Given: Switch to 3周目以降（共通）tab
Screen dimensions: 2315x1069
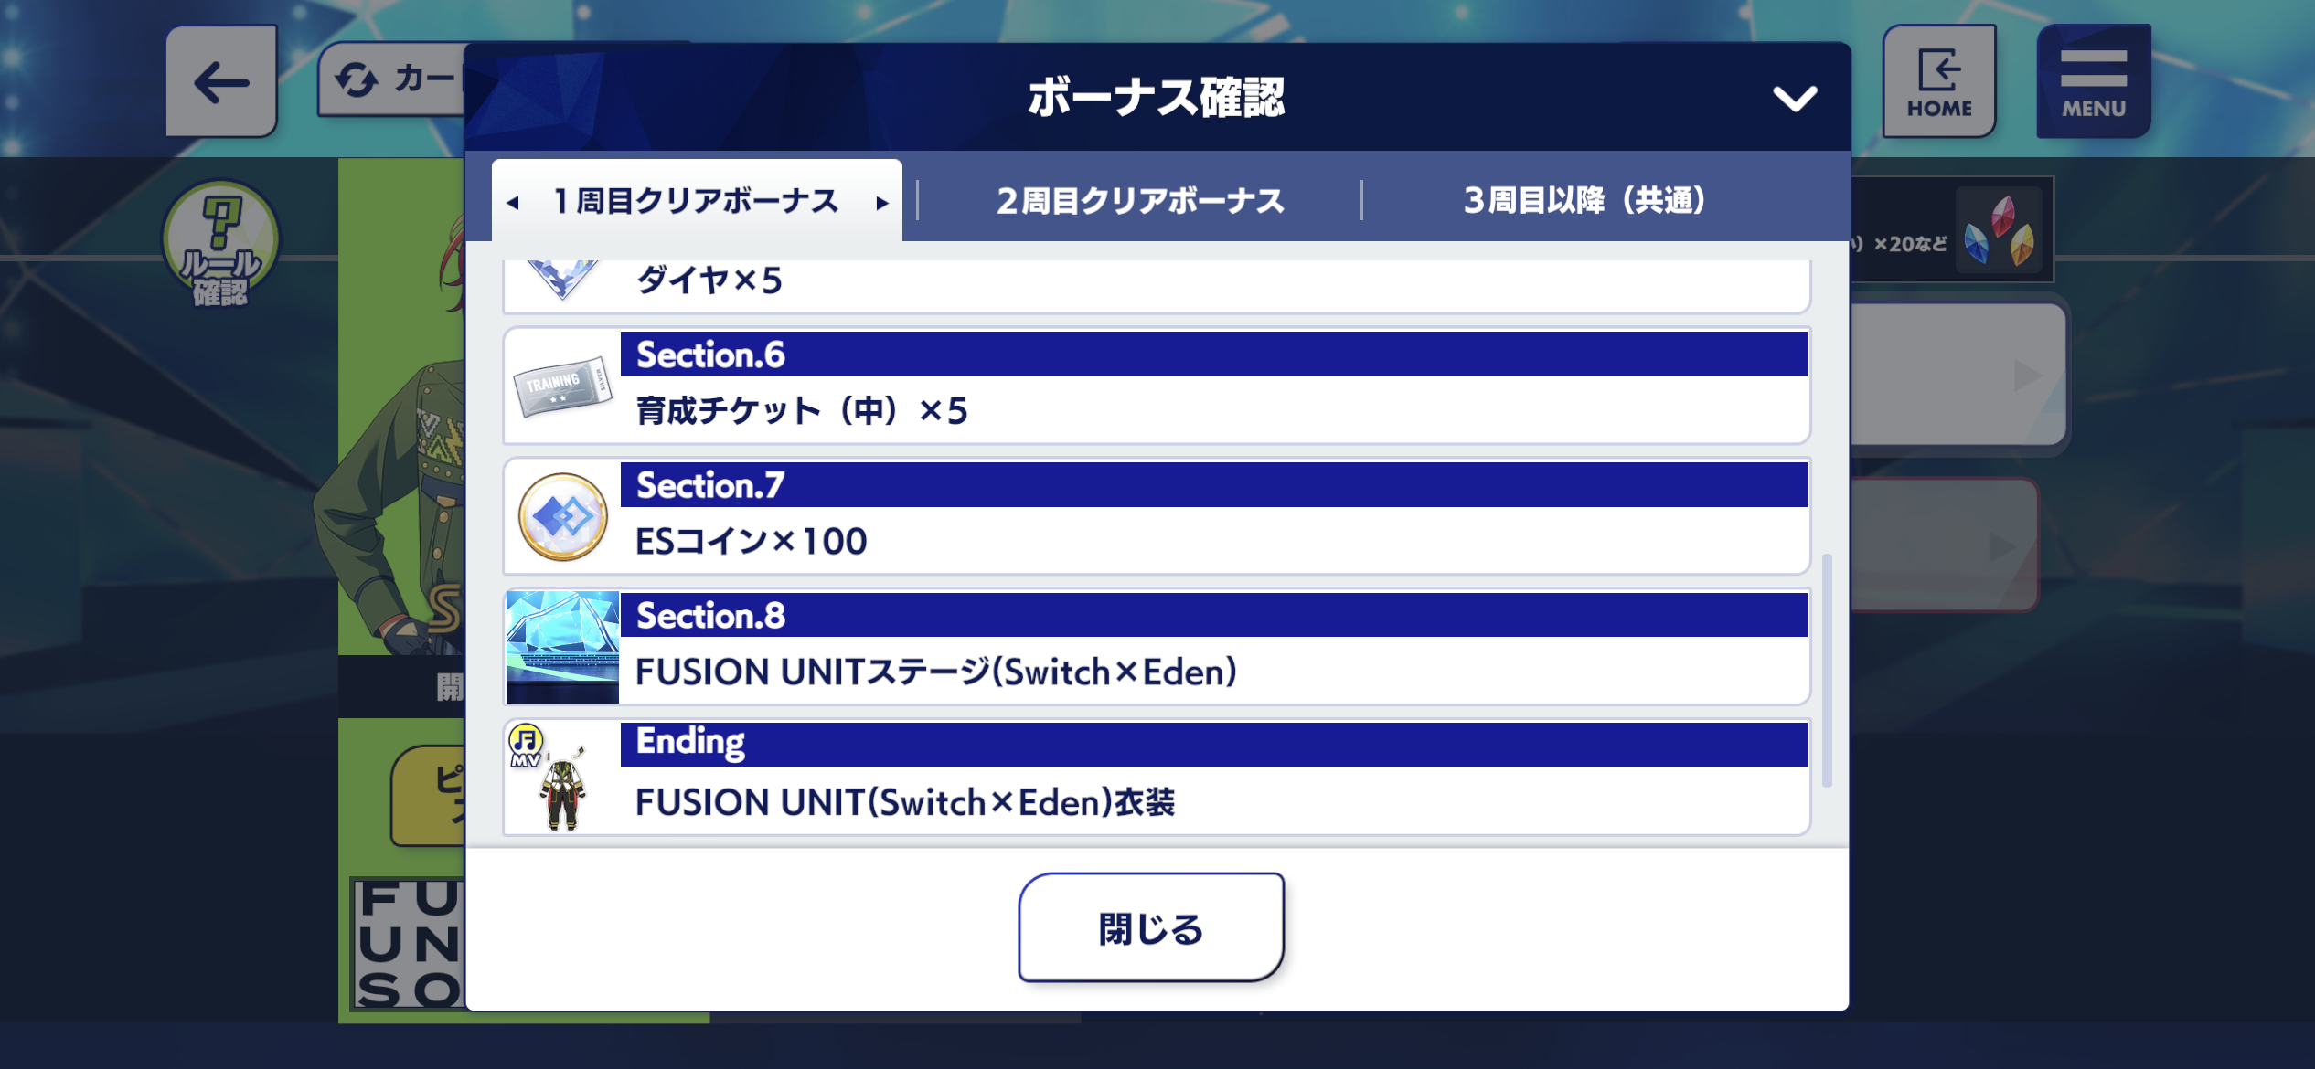Looking at the screenshot, I should (x=1584, y=200).
